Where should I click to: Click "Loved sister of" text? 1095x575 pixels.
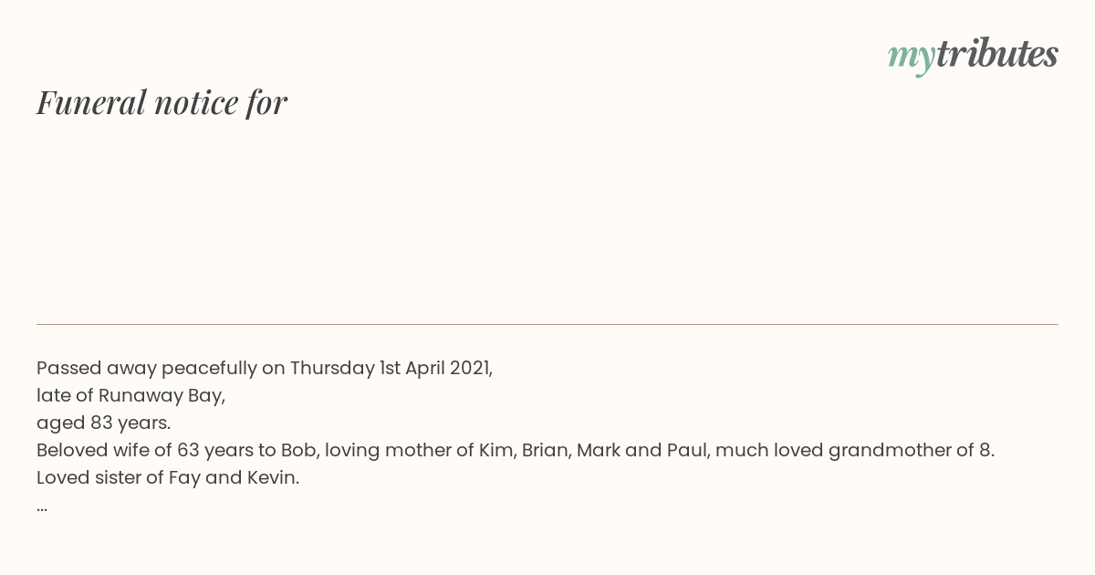(99, 477)
